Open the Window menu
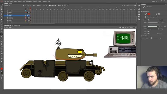This screenshot has height=94, width=167. tap(45, 1)
